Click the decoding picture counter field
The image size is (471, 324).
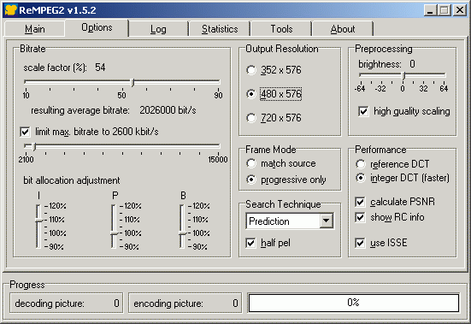point(67,303)
